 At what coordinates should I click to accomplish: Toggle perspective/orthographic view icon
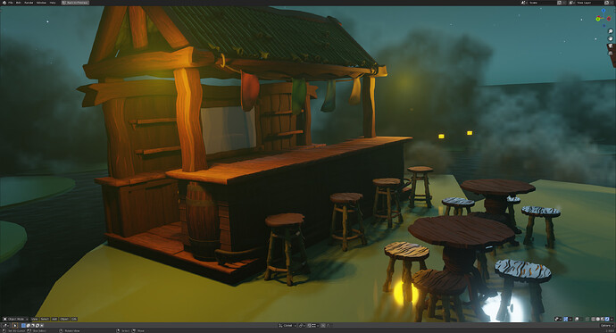(611, 54)
